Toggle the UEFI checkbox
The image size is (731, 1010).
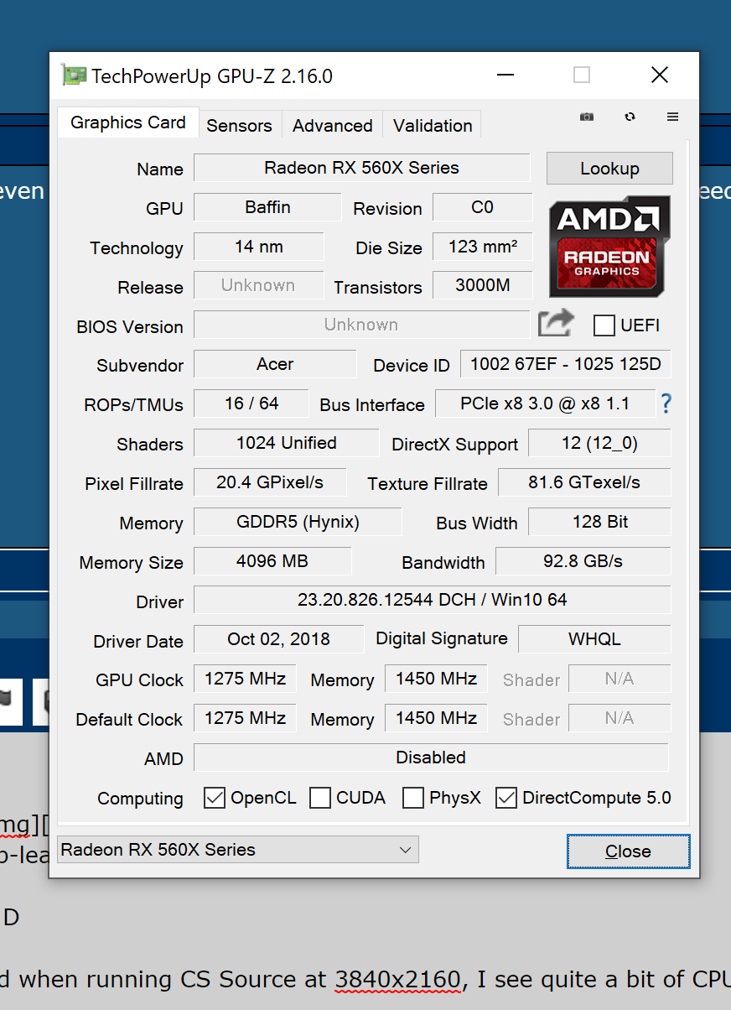[604, 325]
